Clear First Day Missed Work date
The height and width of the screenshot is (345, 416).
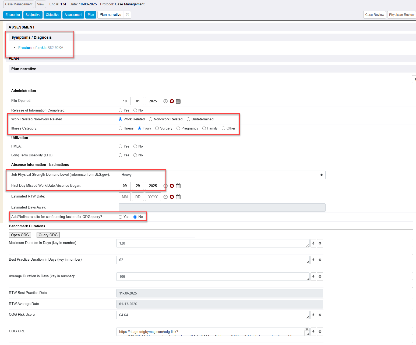[172, 186]
